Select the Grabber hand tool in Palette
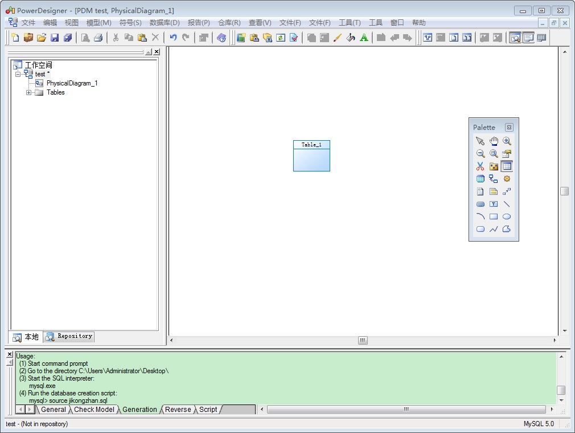Image resolution: width=575 pixels, height=433 pixels. pos(494,141)
